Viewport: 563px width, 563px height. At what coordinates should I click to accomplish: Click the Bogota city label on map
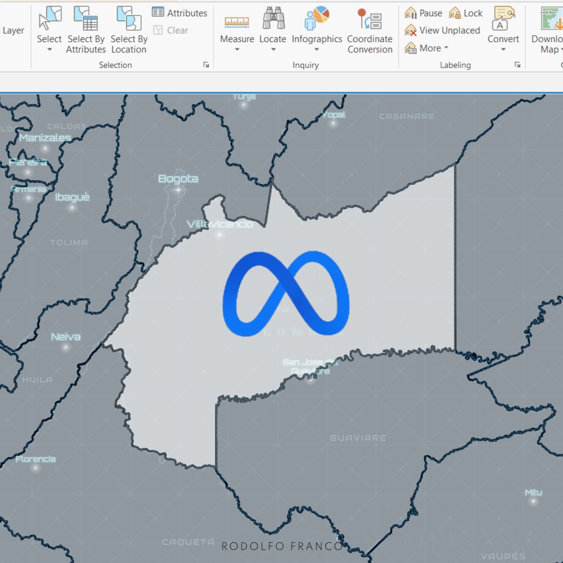pos(178,179)
